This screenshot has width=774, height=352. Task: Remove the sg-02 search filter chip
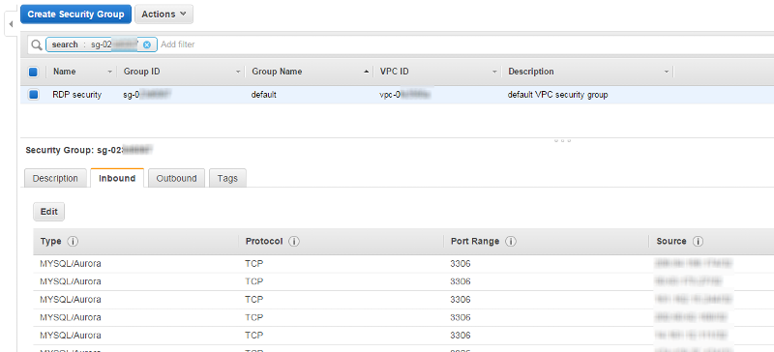147,44
